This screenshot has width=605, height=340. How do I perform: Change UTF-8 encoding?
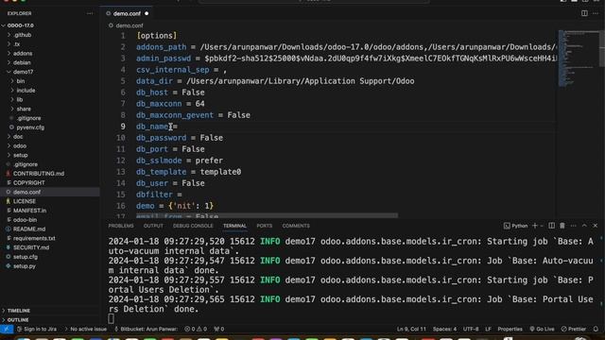471,330
